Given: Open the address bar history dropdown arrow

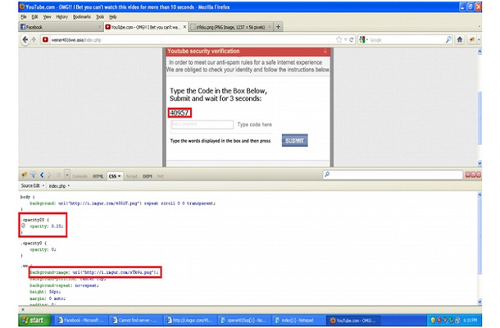Looking at the screenshot, I should pyautogui.click(x=345, y=39).
